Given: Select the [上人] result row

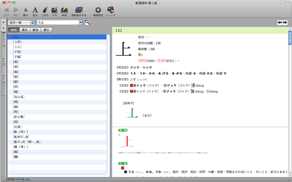Looking at the screenshot, I should click(57, 47).
